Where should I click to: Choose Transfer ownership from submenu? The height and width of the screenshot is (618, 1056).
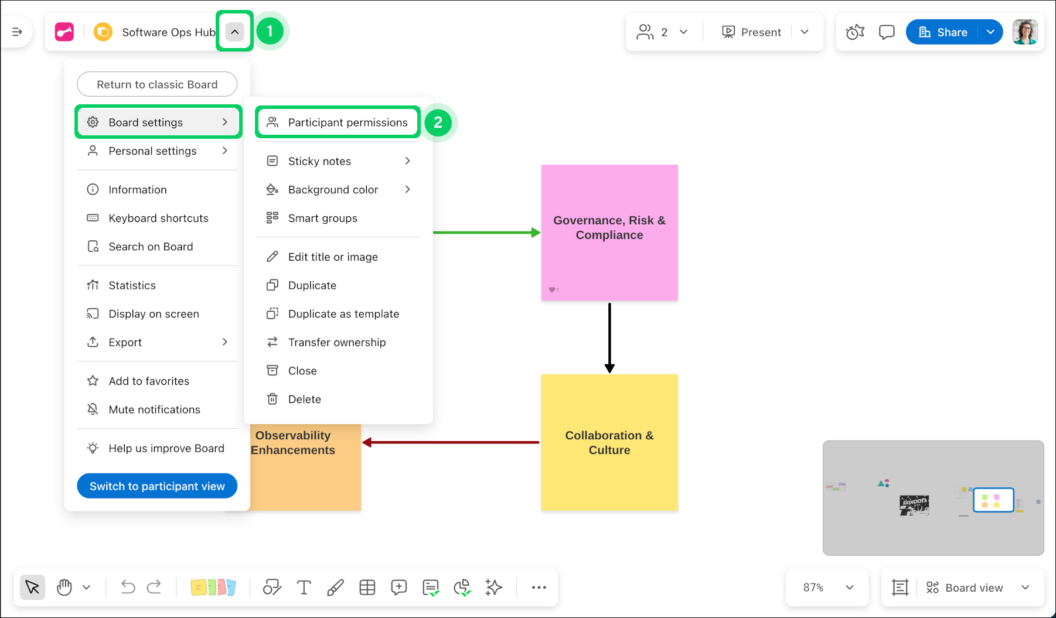click(x=336, y=342)
